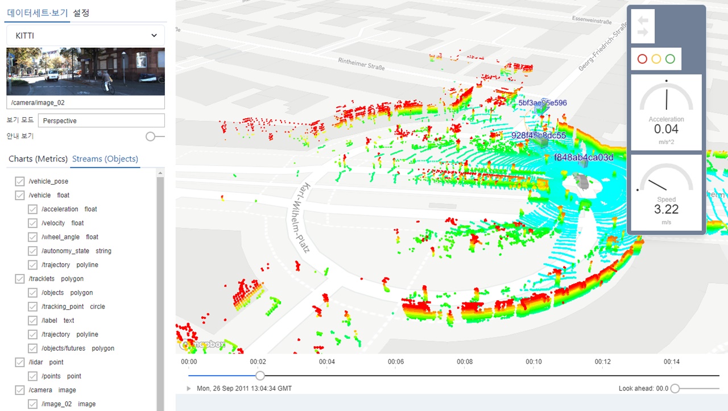The width and height of the screenshot is (728, 411).
Task: Switch to the Charts (Metrics) tab
Action: point(38,159)
